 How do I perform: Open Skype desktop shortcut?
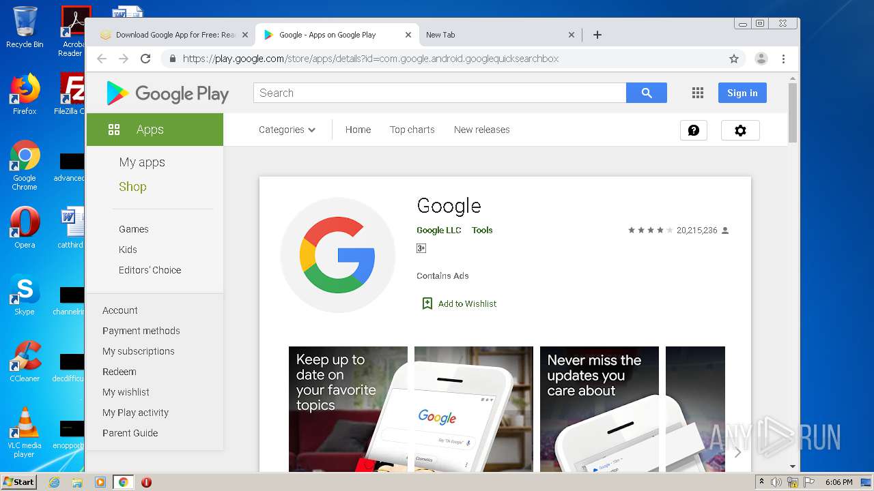tap(25, 295)
